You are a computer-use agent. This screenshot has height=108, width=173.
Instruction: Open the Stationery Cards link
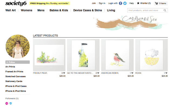(14, 81)
